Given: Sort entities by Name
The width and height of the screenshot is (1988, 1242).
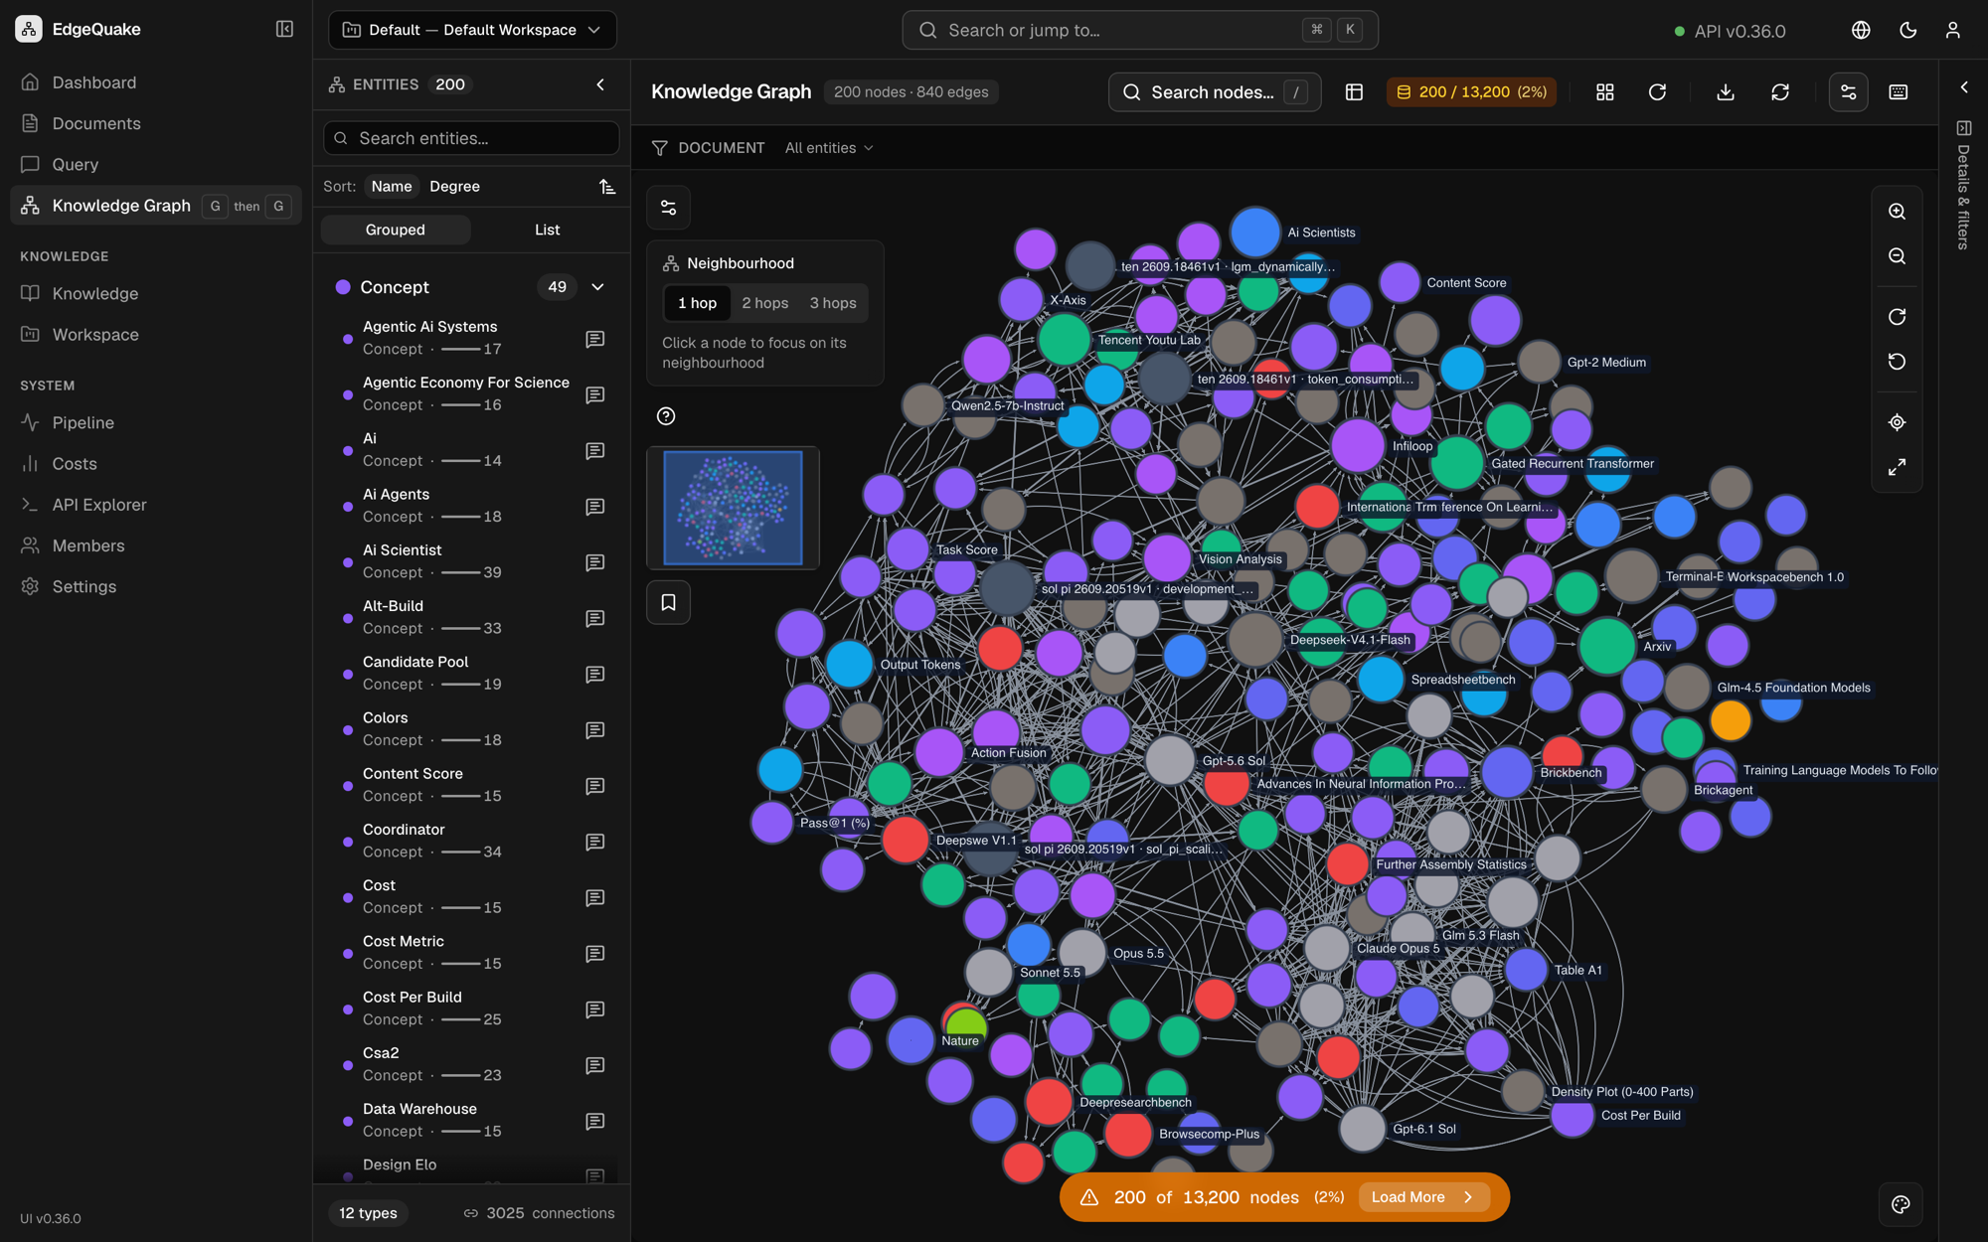Looking at the screenshot, I should tap(392, 186).
